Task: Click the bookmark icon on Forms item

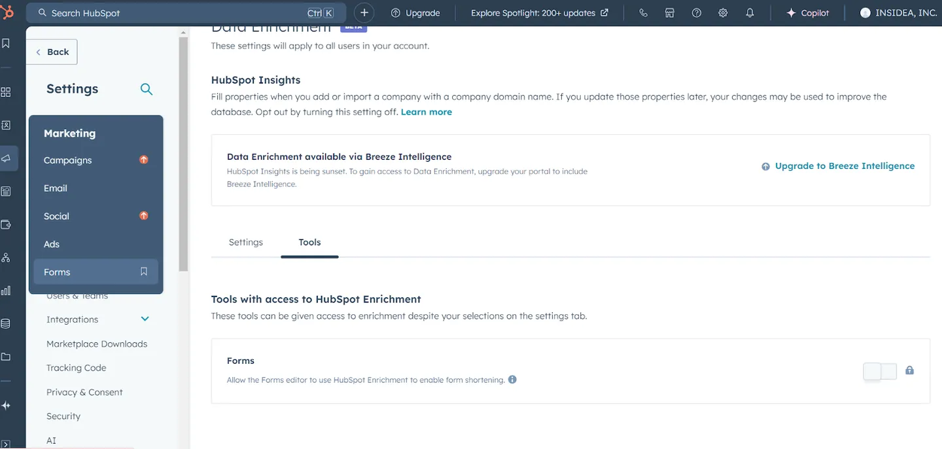Action: pos(144,272)
